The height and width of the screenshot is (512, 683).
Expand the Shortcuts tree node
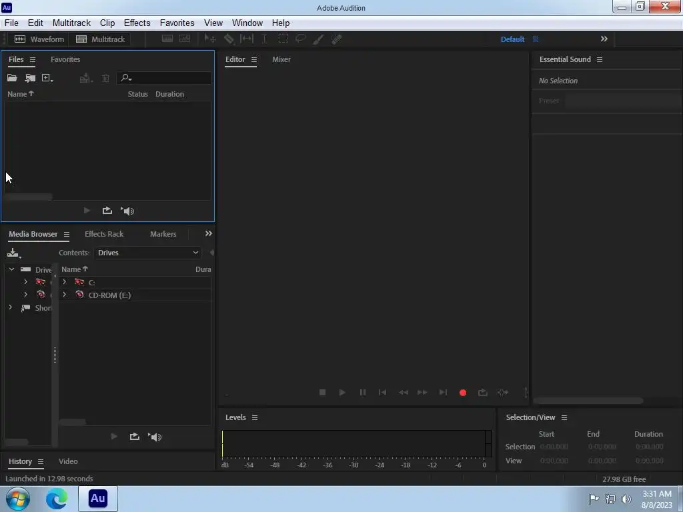(11, 307)
